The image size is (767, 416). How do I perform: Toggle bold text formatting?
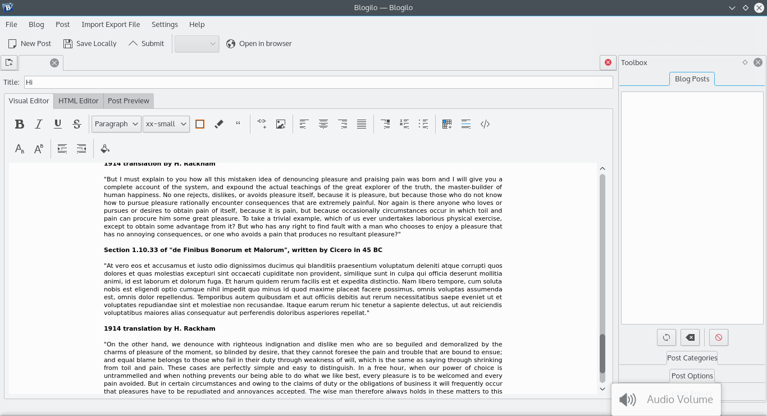(20, 124)
